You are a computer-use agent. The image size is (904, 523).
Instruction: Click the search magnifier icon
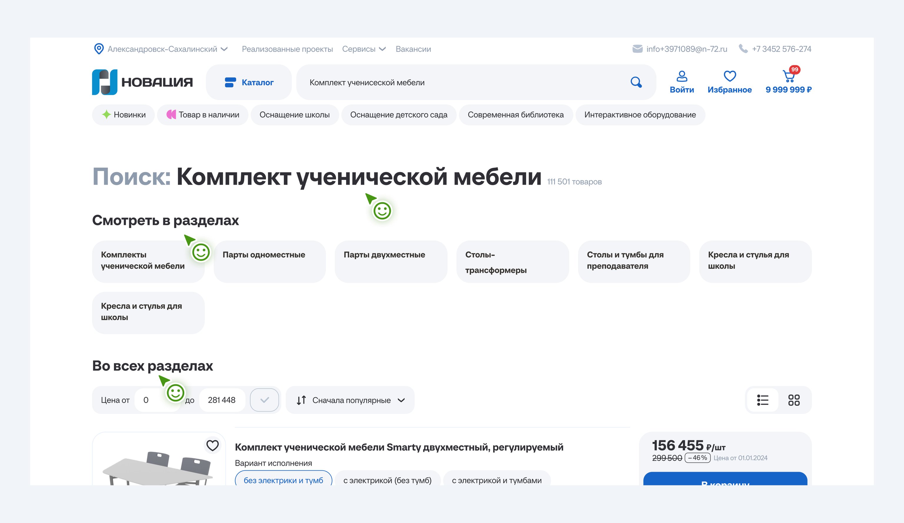(636, 82)
